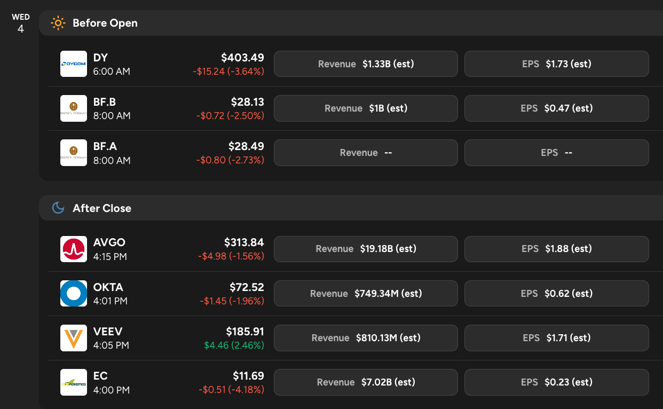Select the Okta blue ring logo
This screenshot has height=409, width=663.
point(74,294)
